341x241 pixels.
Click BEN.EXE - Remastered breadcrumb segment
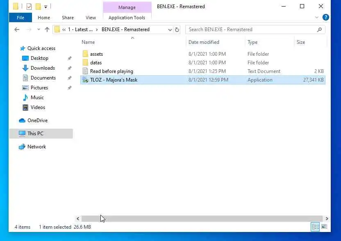tap(125, 30)
